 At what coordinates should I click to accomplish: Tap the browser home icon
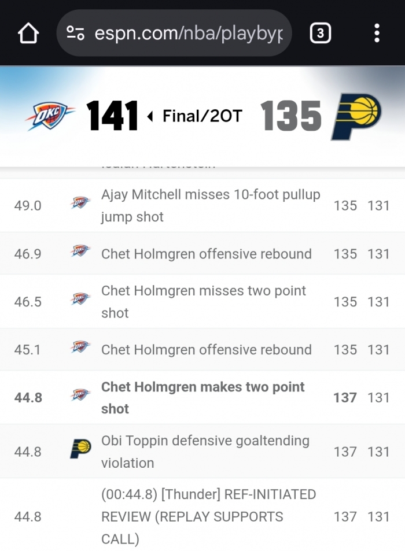[28, 34]
